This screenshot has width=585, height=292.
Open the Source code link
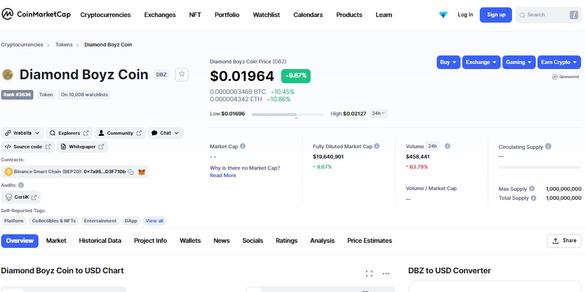tap(28, 147)
